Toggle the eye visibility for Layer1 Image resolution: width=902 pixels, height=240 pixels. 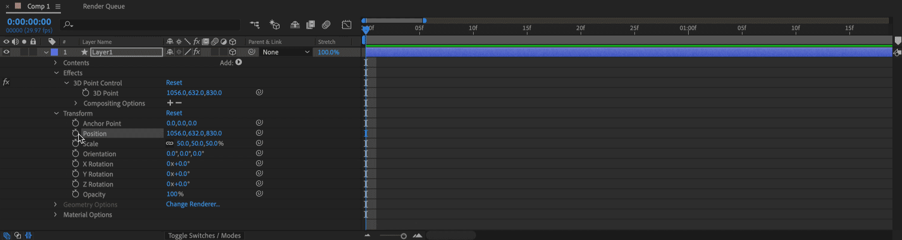click(7, 52)
